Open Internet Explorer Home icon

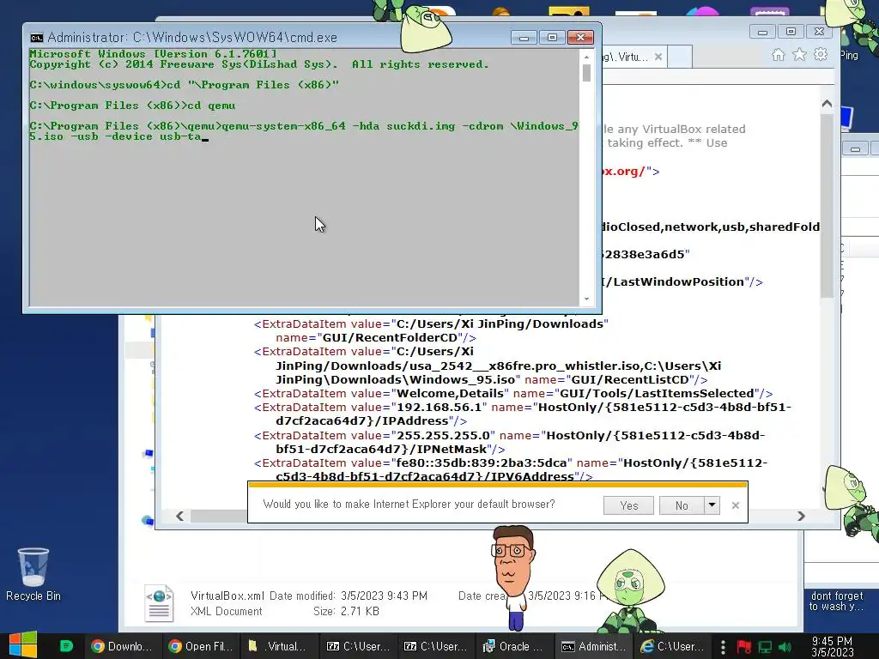(778, 54)
